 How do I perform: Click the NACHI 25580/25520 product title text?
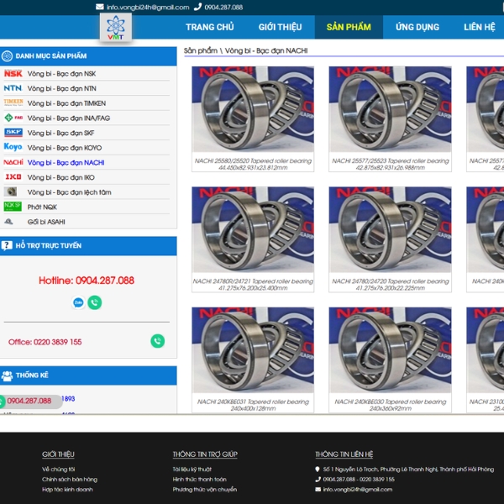point(253,164)
